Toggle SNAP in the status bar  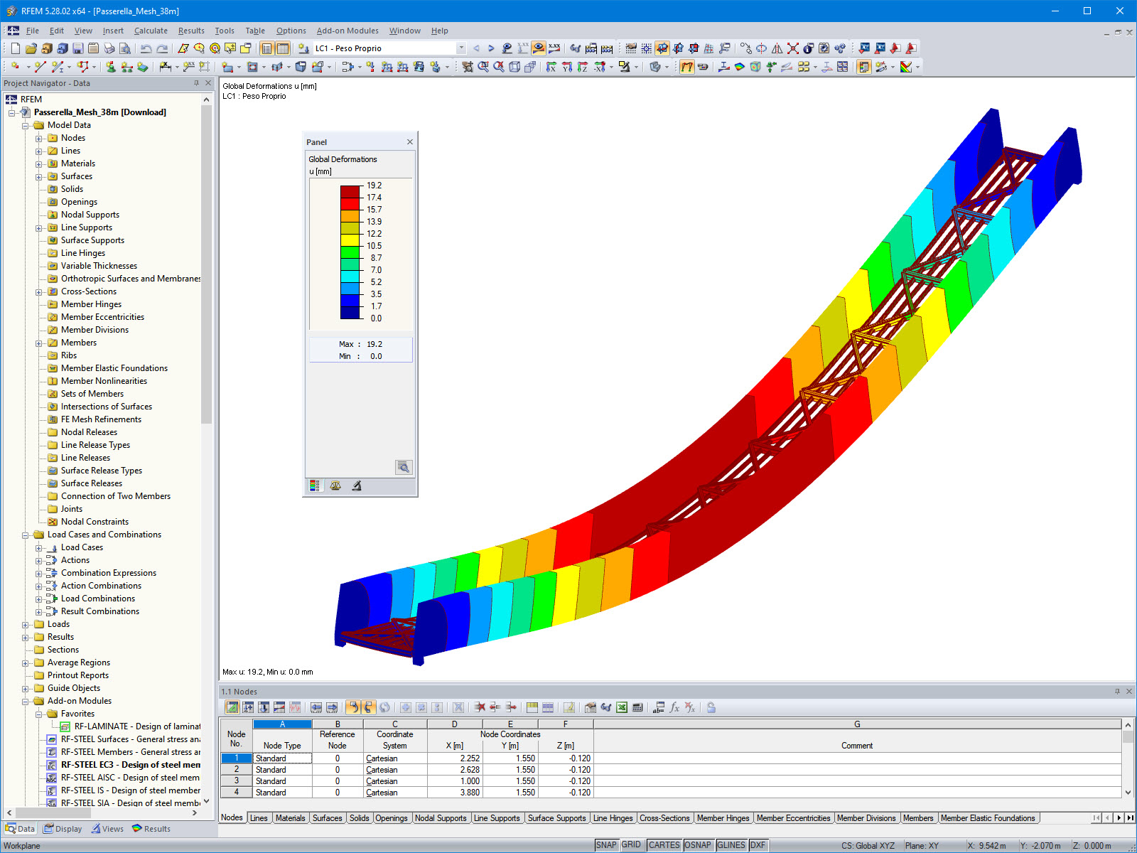click(606, 845)
